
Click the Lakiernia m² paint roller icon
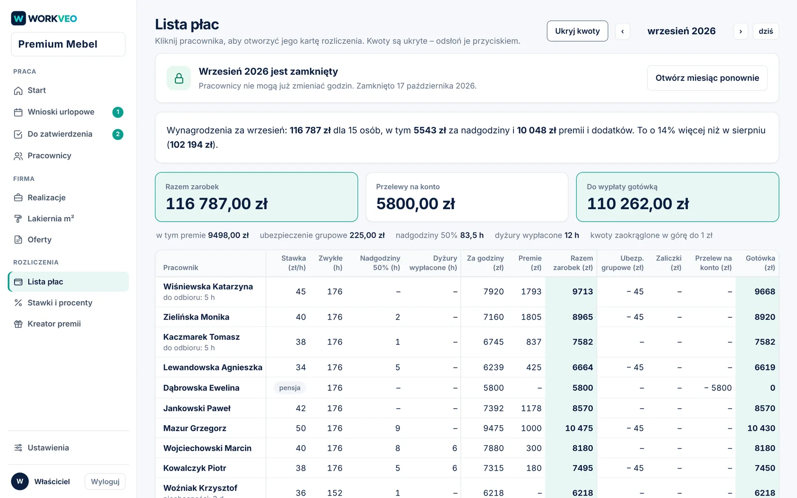tap(18, 219)
